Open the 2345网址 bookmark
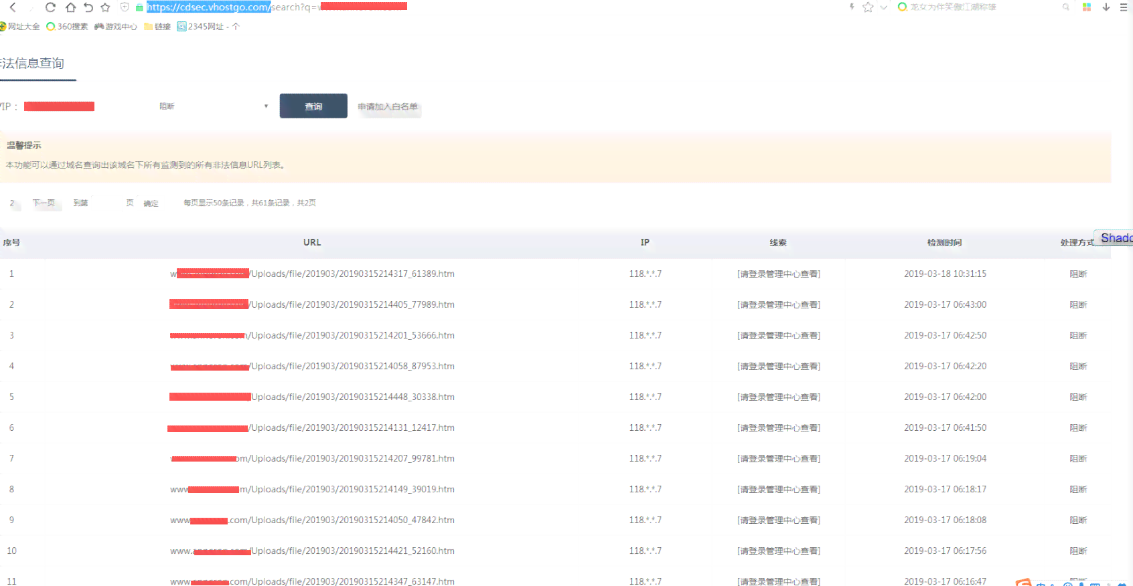Viewport: 1133px width, 586px height. 201,27
